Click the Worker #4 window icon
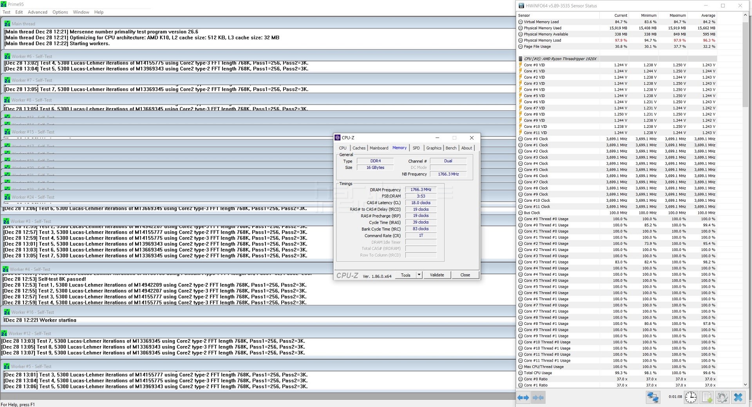This screenshot has width=752, height=407. (x=5, y=269)
